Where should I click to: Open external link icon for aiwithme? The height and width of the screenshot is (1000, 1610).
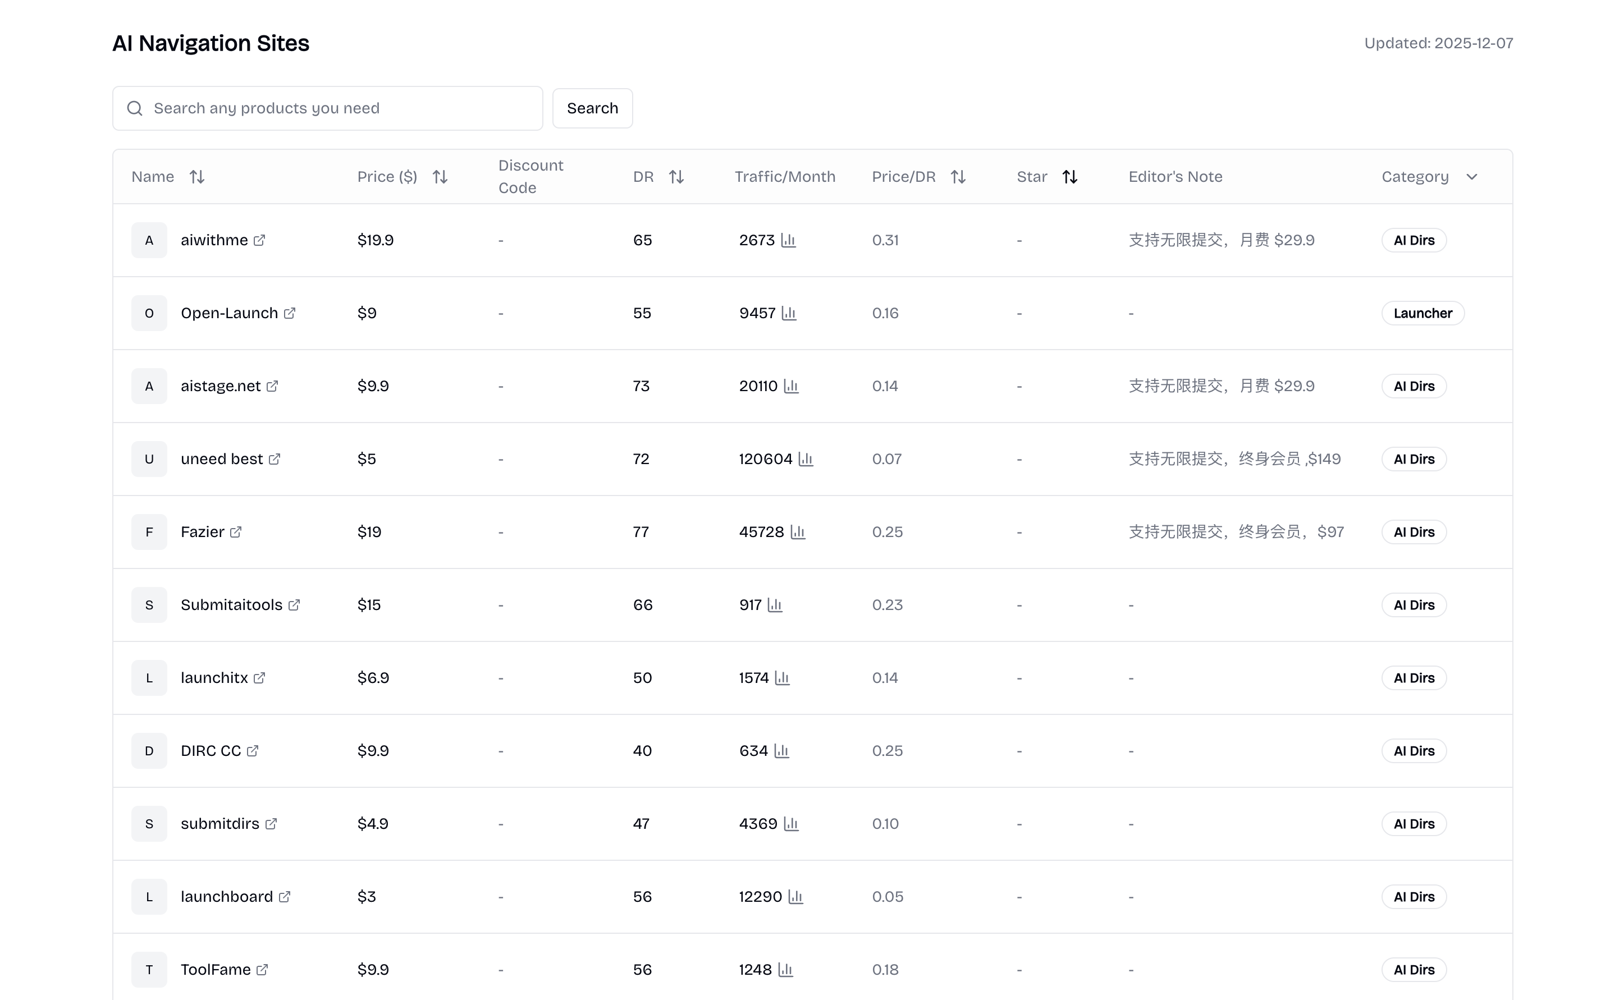tap(259, 240)
